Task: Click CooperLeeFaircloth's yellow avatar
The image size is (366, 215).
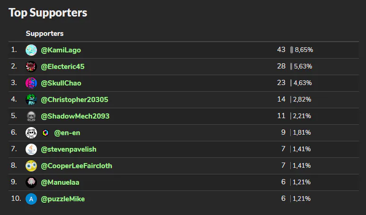Action: coord(31,166)
